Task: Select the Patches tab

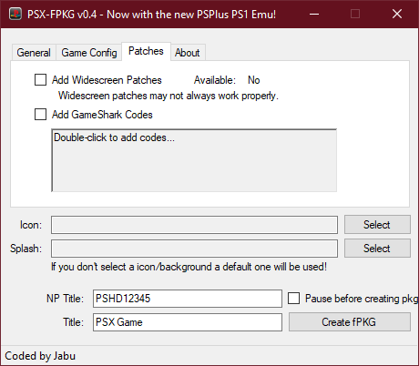Action: point(146,51)
